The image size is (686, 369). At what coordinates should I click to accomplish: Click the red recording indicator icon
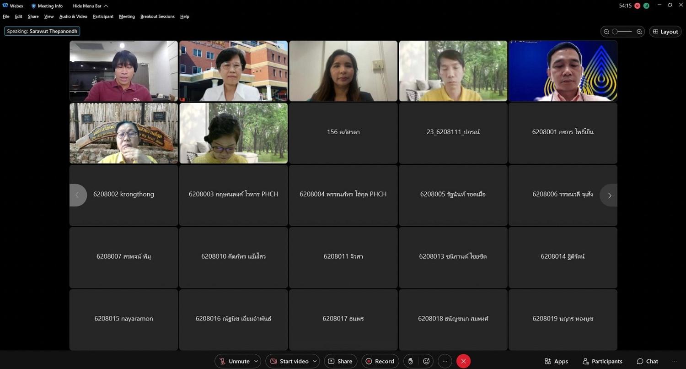638,6
